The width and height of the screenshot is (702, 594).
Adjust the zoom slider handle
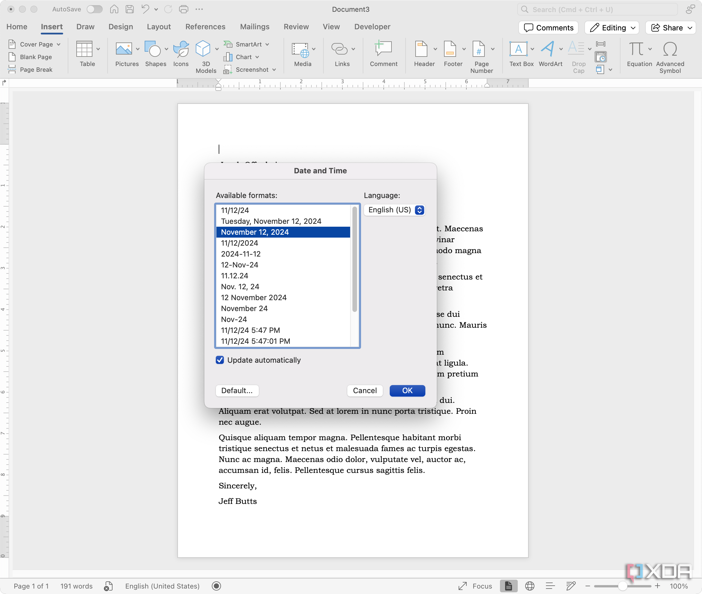[x=623, y=586]
